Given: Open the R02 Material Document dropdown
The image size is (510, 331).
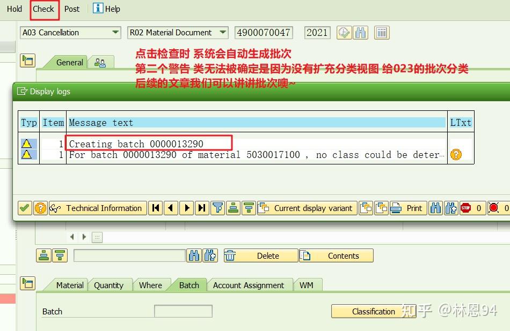Looking at the screenshot, I should click(223, 33).
